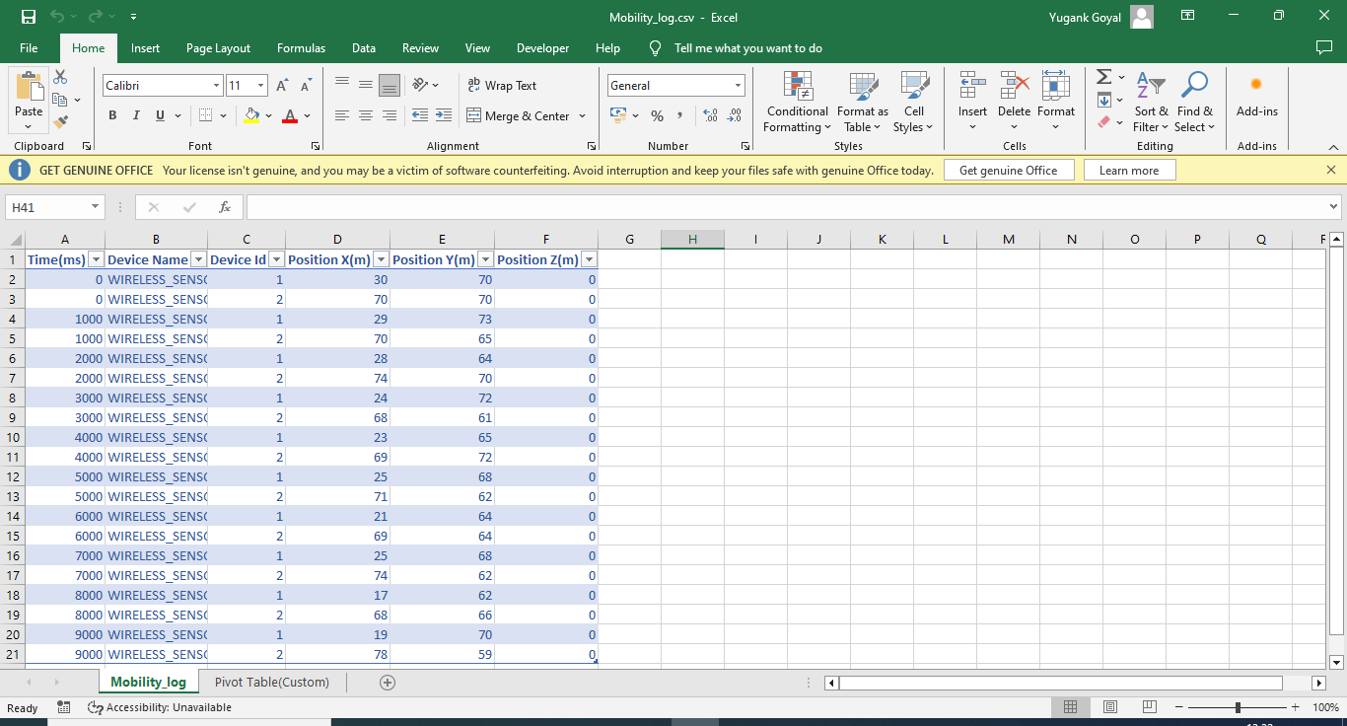Toggle Wrap Text for cells
Screen dimensions: 1347x726
coord(502,86)
